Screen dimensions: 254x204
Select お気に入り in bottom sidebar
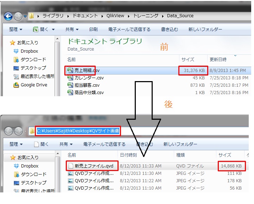click(x=24, y=157)
